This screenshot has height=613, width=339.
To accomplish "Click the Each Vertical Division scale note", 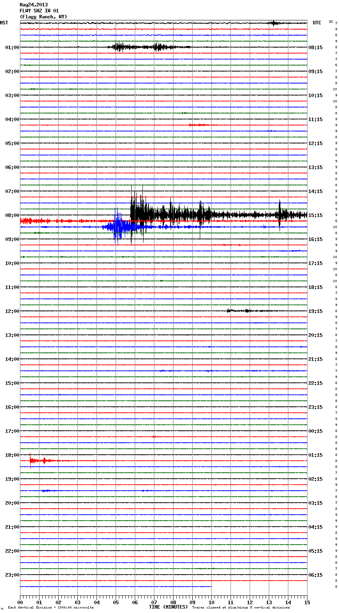I will click(x=51, y=608).
